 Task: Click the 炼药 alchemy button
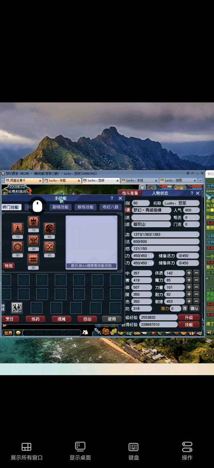(35, 319)
